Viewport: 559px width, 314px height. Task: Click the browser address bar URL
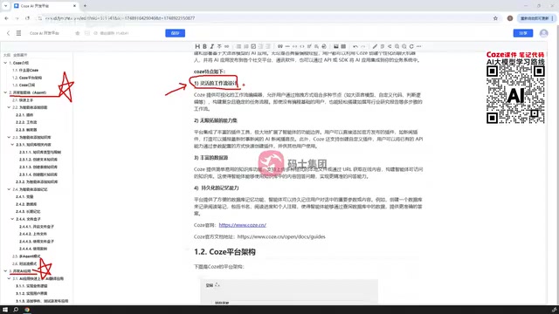[121, 18]
